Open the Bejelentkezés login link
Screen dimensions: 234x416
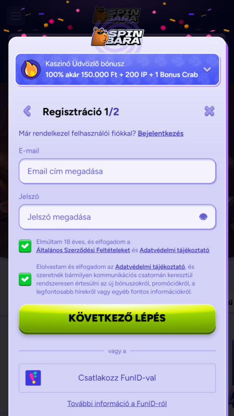[161, 134]
